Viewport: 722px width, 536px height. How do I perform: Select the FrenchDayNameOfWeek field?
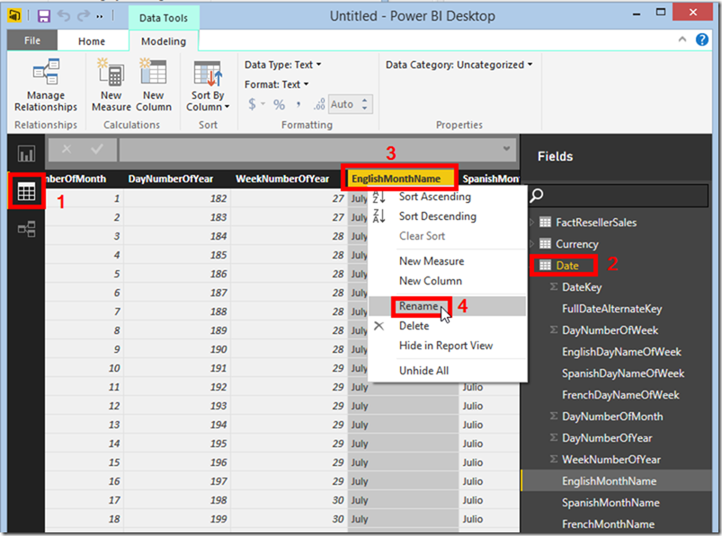[620, 395]
